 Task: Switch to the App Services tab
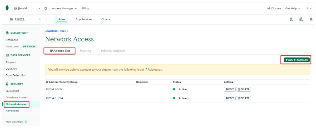[84, 19]
